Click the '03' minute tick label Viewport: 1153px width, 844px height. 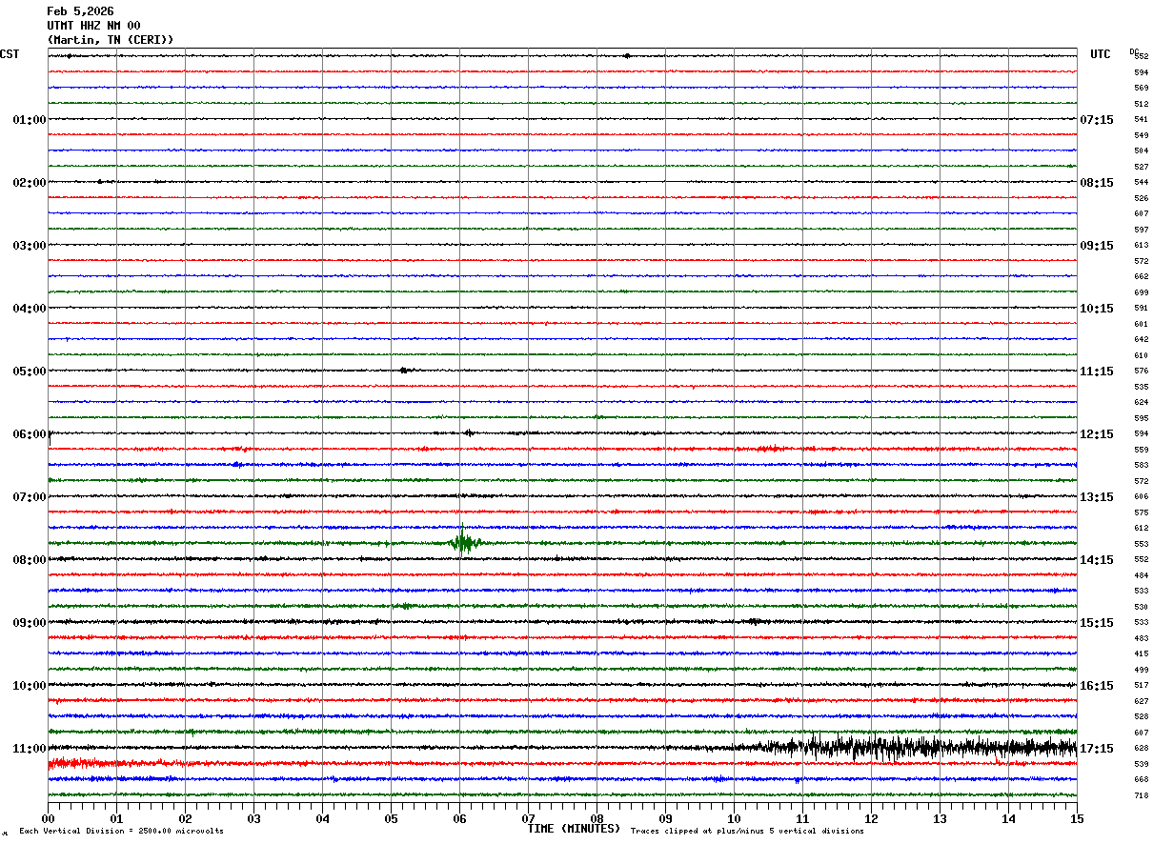pyautogui.click(x=253, y=818)
